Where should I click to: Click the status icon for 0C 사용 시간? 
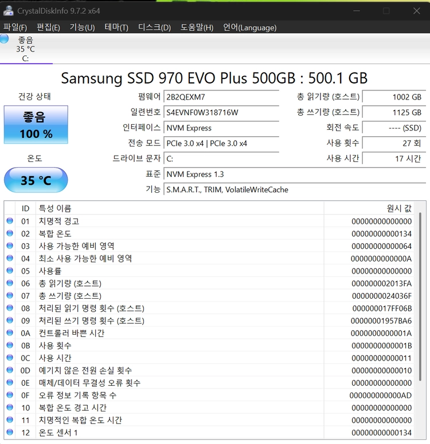(10, 358)
